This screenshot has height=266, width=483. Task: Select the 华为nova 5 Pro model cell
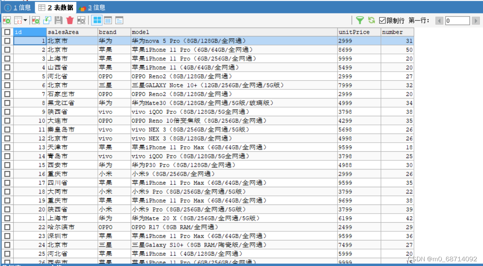click(234, 41)
